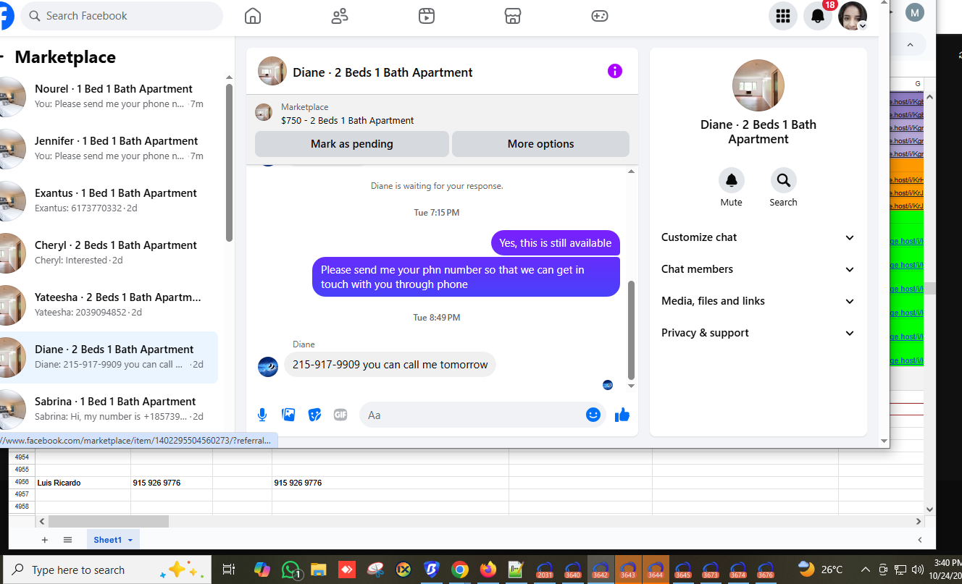This screenshot has height=584, width=962.
Task: Click the Diane chat header title
Action: (382, 72)
